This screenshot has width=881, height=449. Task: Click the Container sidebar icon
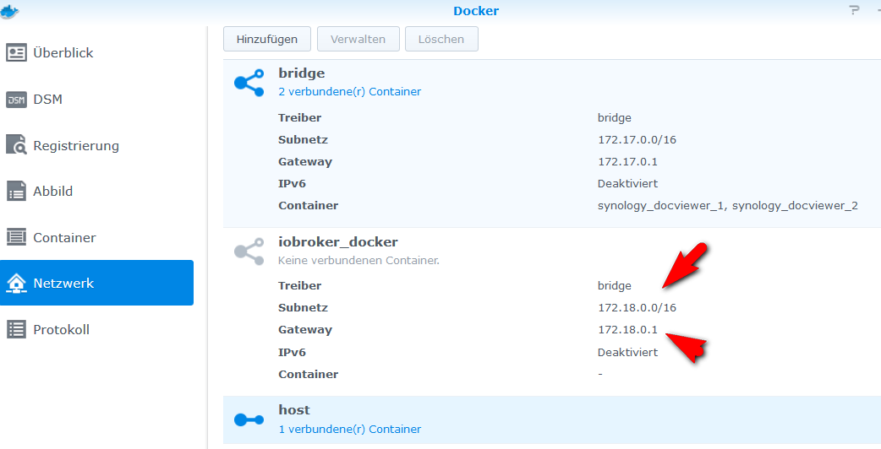pos(17,238)
